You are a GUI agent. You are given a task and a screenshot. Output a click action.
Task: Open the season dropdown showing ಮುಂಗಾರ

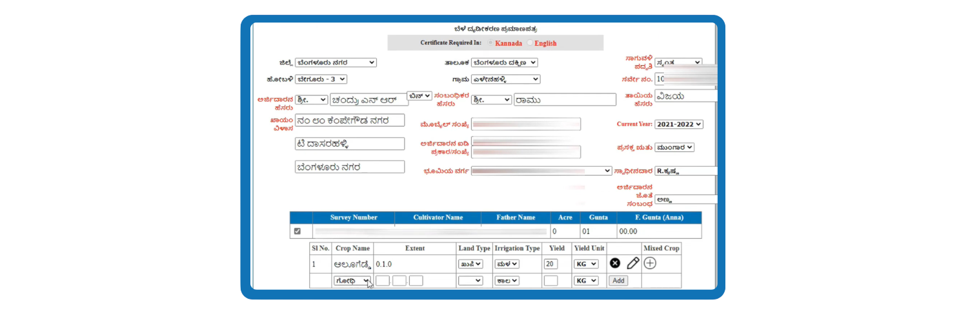point(674,147)
